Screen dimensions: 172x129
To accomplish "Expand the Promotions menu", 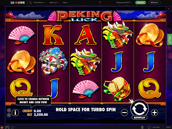I will click(39, 3).
